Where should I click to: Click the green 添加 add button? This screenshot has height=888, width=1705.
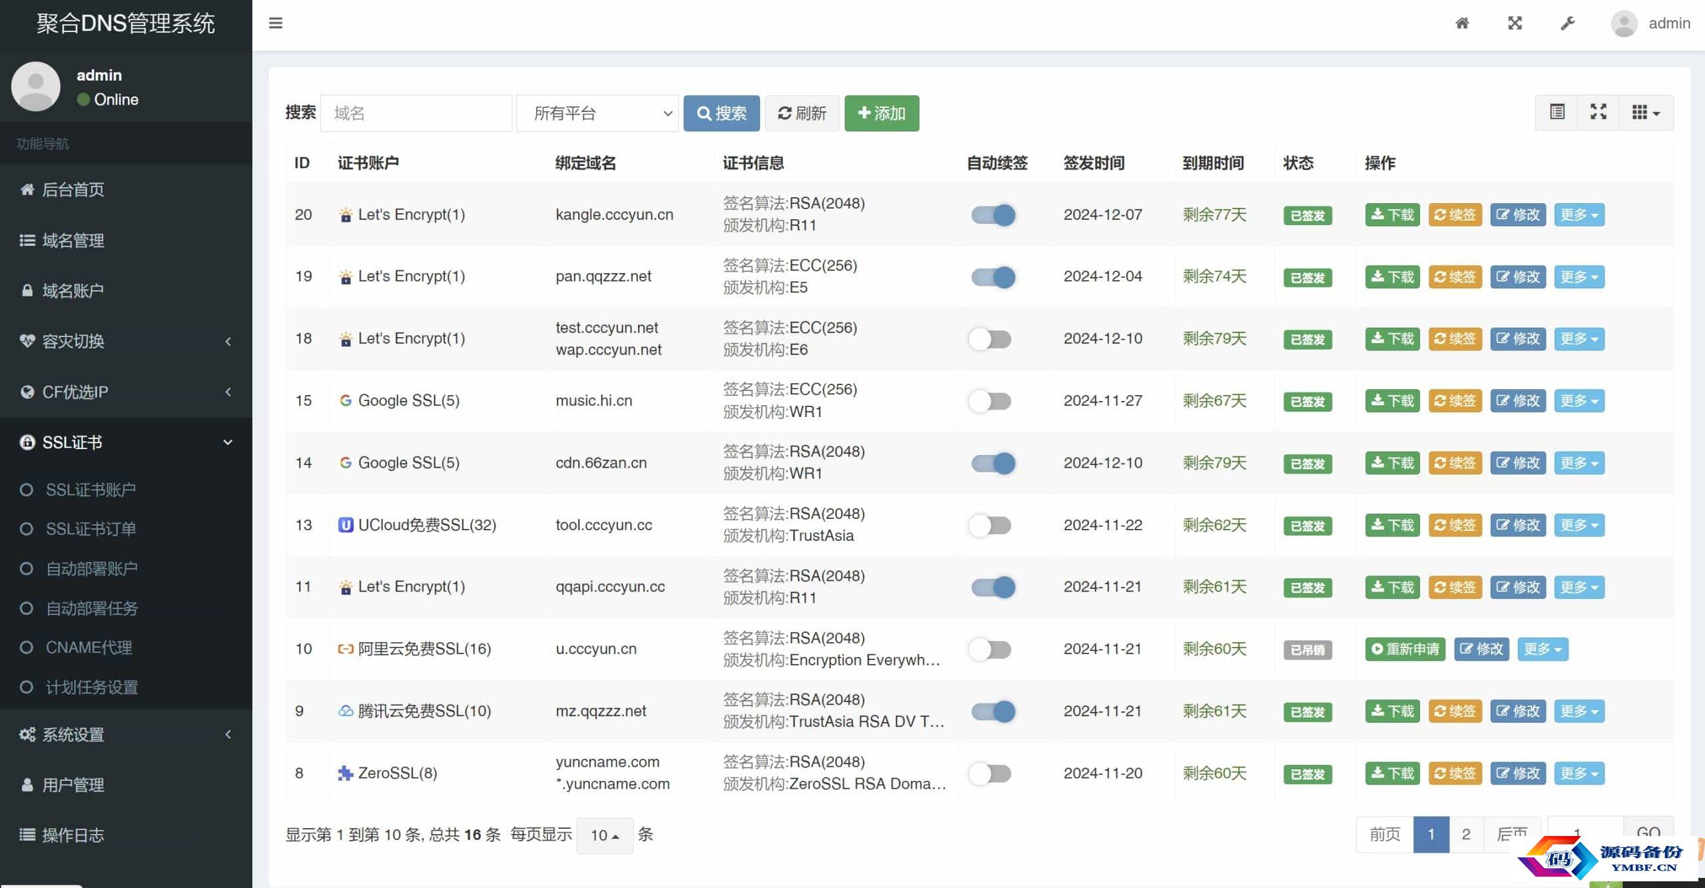tap(882, 113)
